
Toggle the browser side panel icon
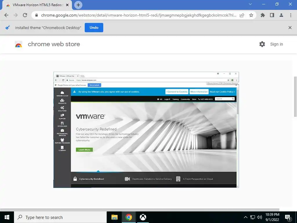coord(272,15)
